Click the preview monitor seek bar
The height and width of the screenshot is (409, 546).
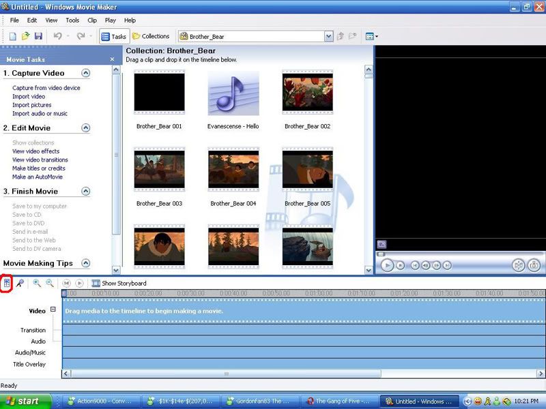point(459,254)
